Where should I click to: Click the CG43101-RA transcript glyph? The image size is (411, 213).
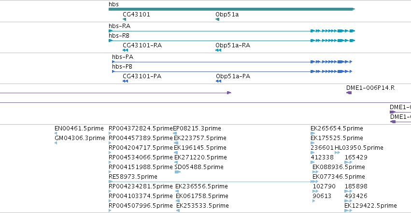pos(125,50)
